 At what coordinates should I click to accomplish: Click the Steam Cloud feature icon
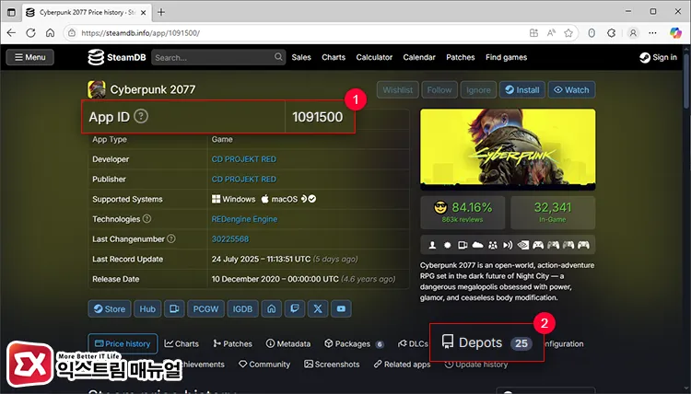point(477,245)
